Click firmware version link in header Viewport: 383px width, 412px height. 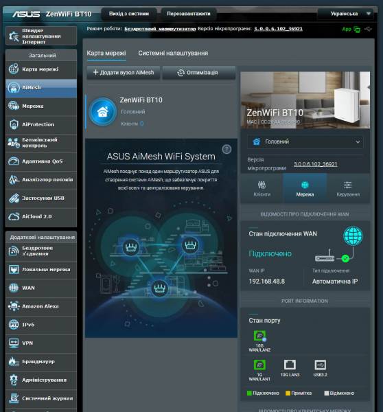pos(278,29)
